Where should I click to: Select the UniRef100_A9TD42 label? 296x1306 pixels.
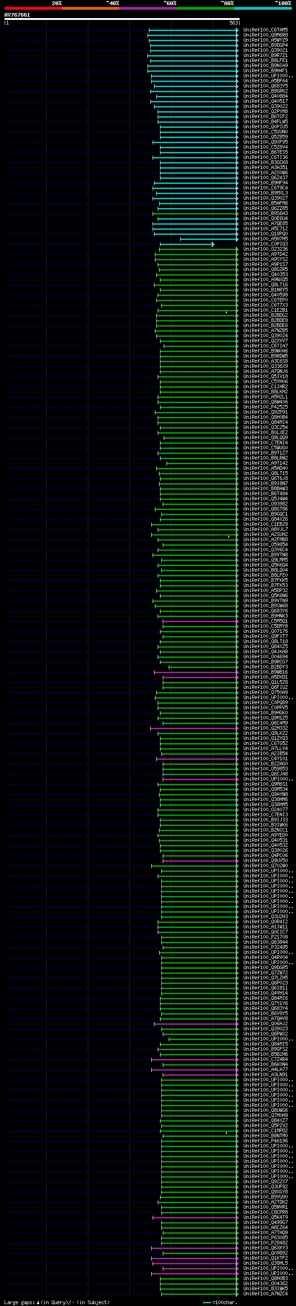265,254
